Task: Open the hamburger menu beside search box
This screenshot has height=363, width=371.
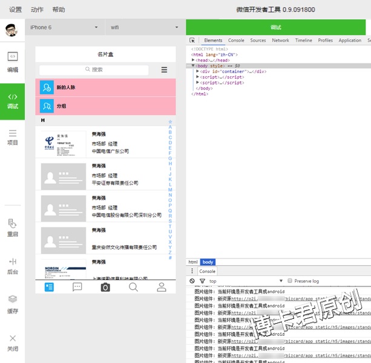Action: (164, 69)
